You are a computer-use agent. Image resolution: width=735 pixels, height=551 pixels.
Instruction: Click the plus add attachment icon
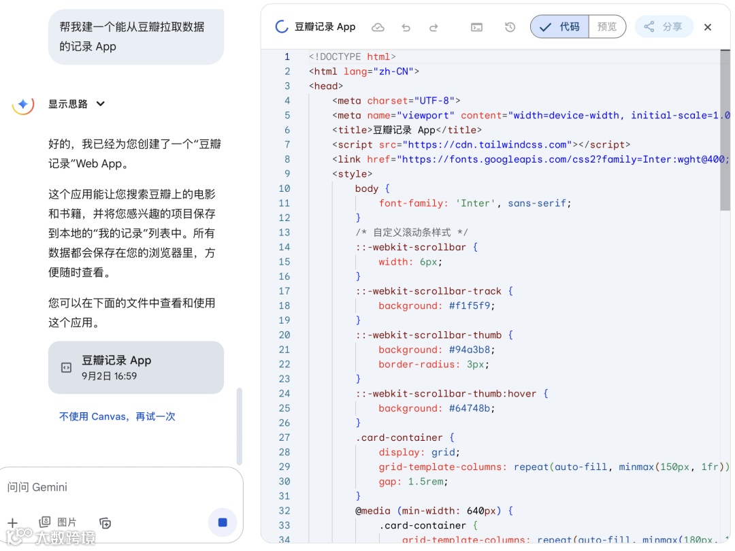click(13, 523)
